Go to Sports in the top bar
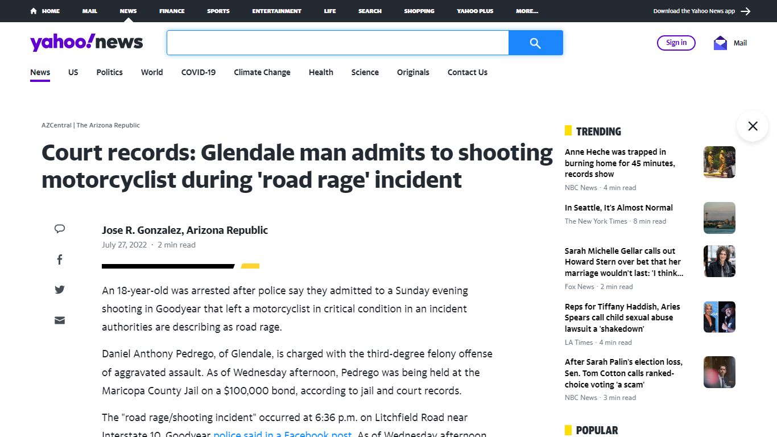Viewport: 777px width, 437px height. point(218,11)
